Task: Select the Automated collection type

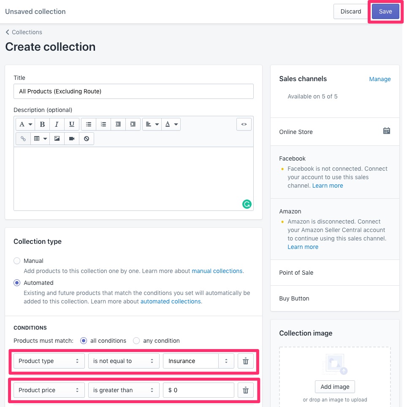Action: coord(17,283)
